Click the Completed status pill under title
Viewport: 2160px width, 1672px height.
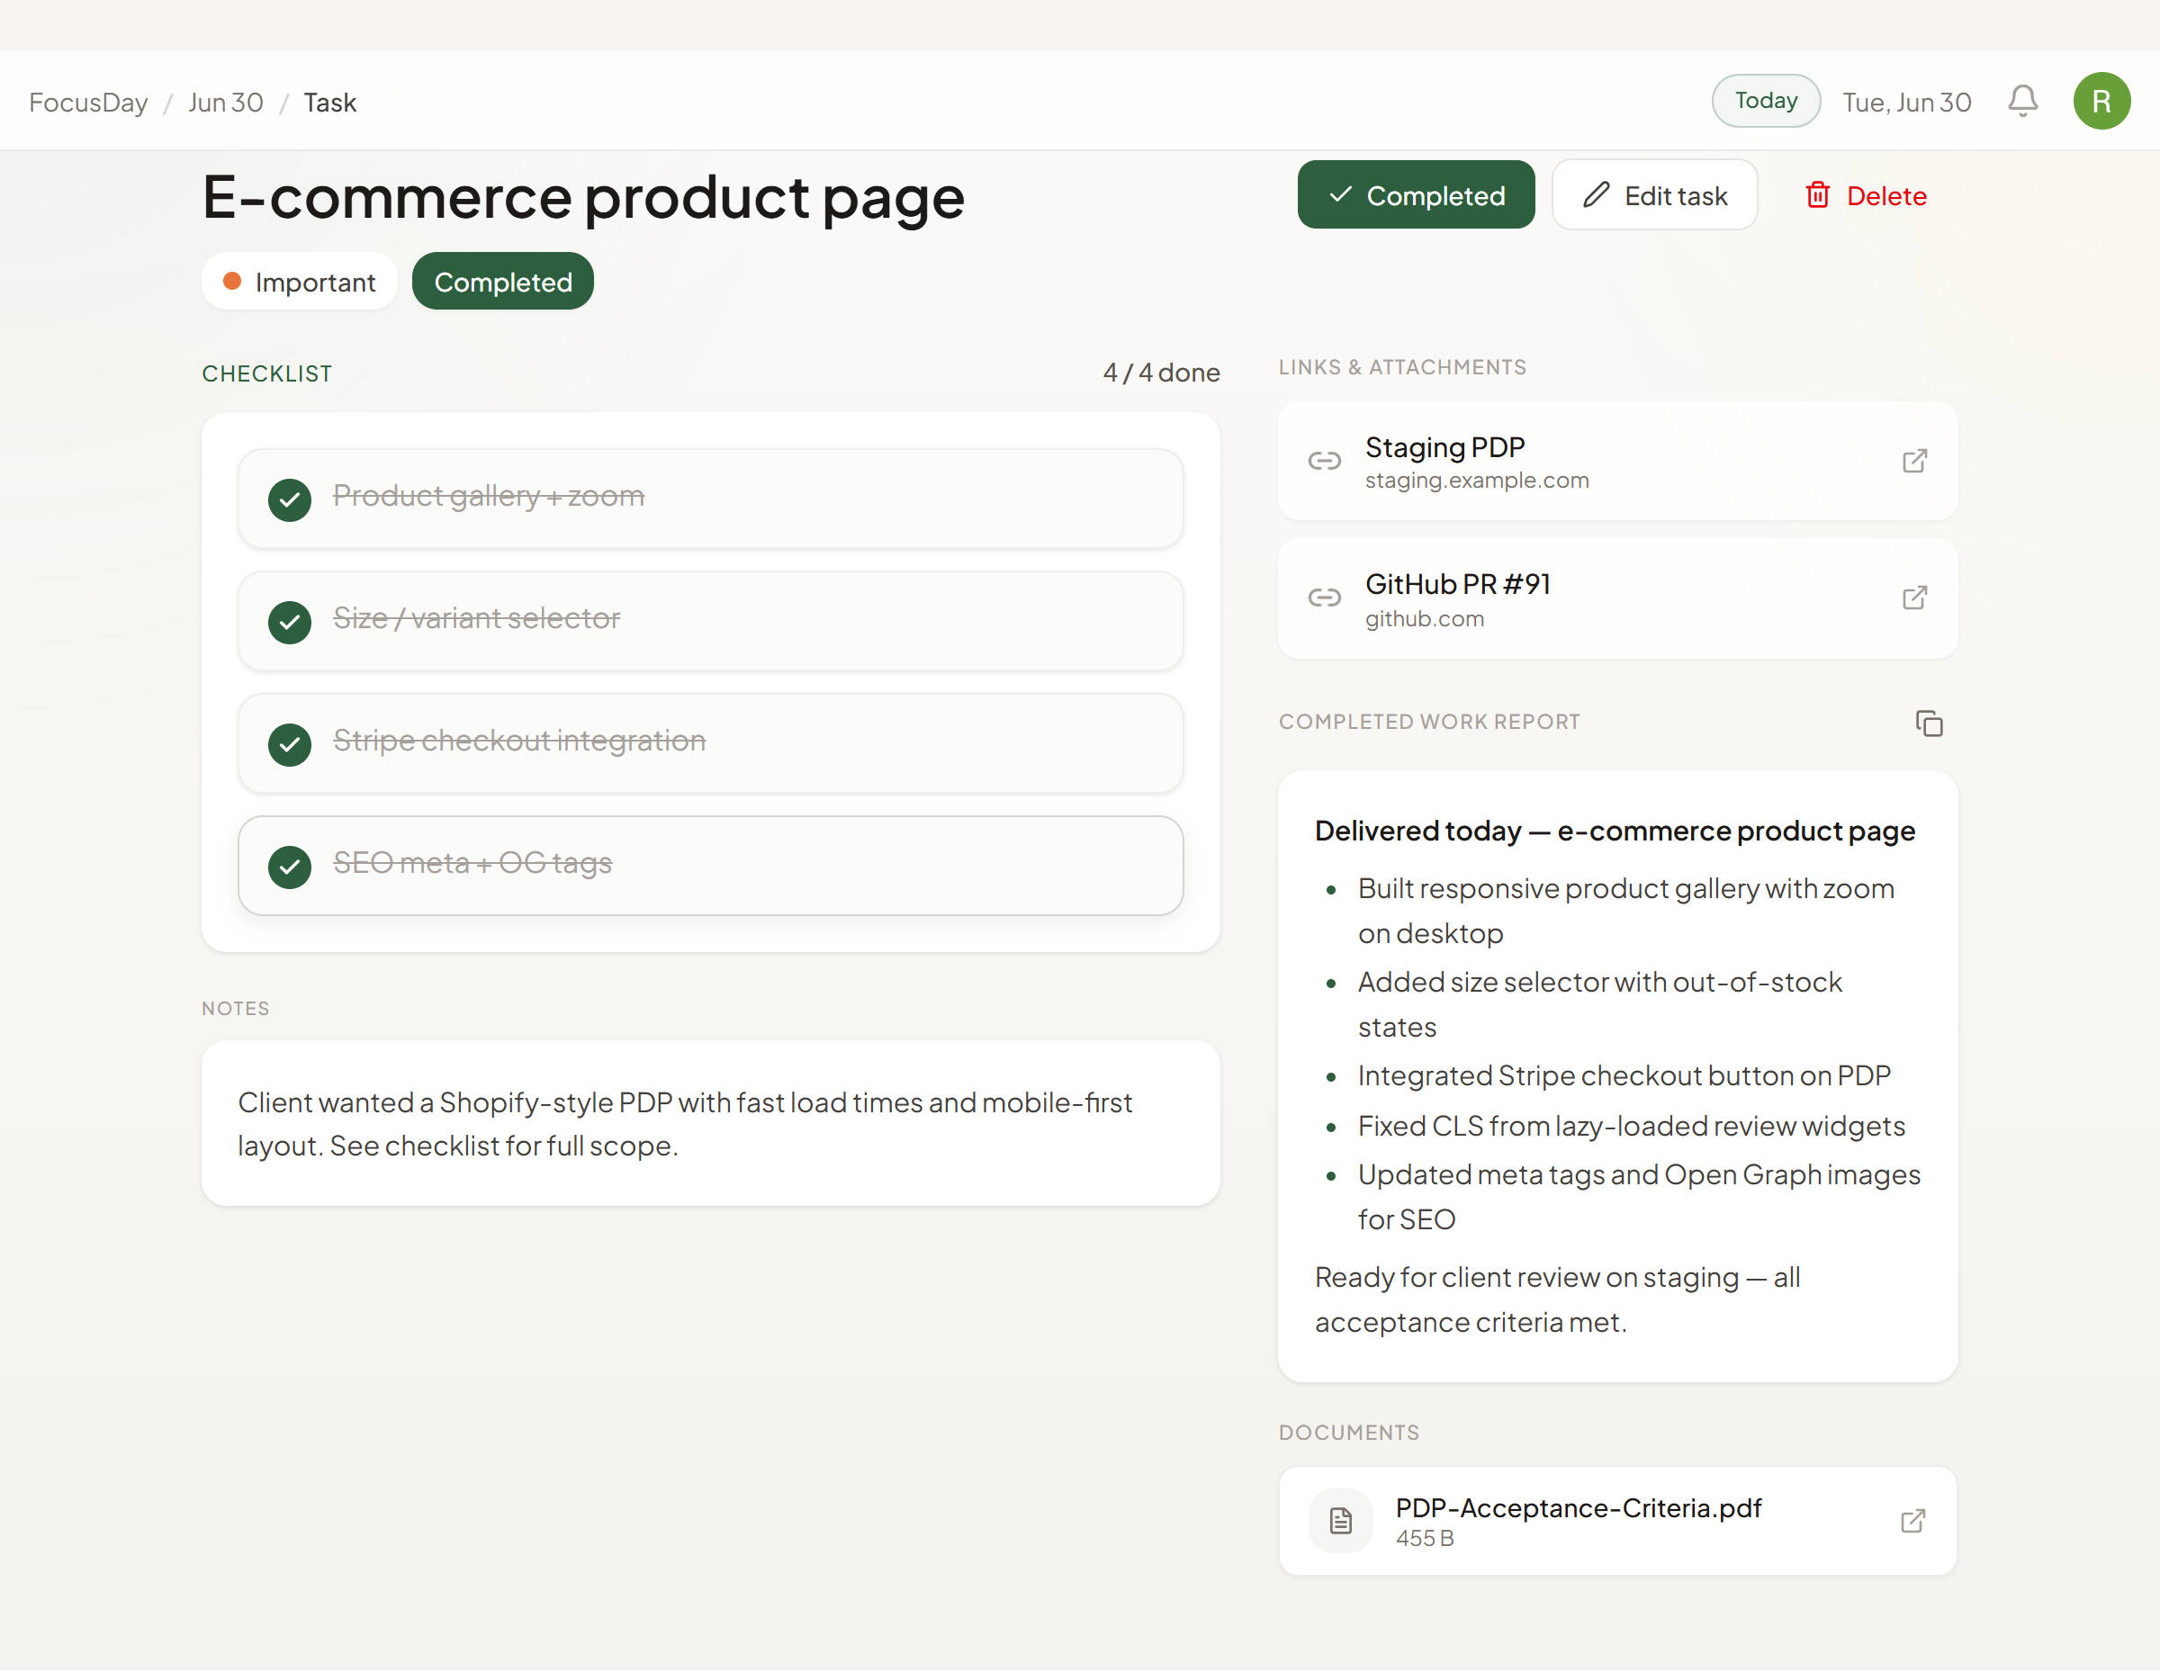pos(502,282)
